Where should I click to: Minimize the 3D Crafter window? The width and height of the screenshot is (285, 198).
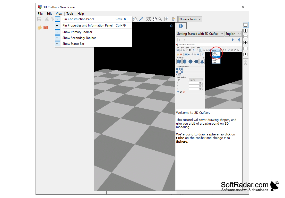pos(219,7)
